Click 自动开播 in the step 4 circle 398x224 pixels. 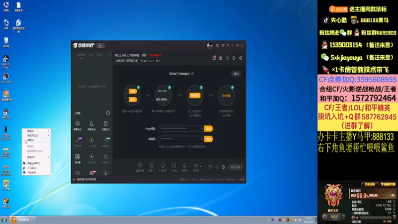pos(226,96)
